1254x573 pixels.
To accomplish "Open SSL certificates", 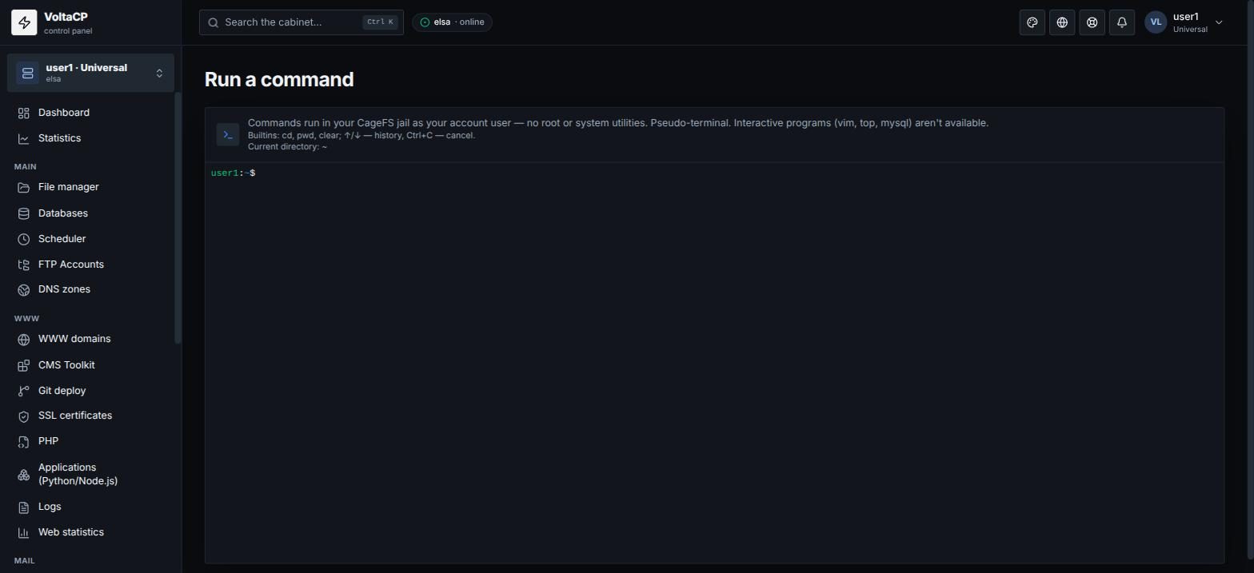I will [x=90, y=416].
